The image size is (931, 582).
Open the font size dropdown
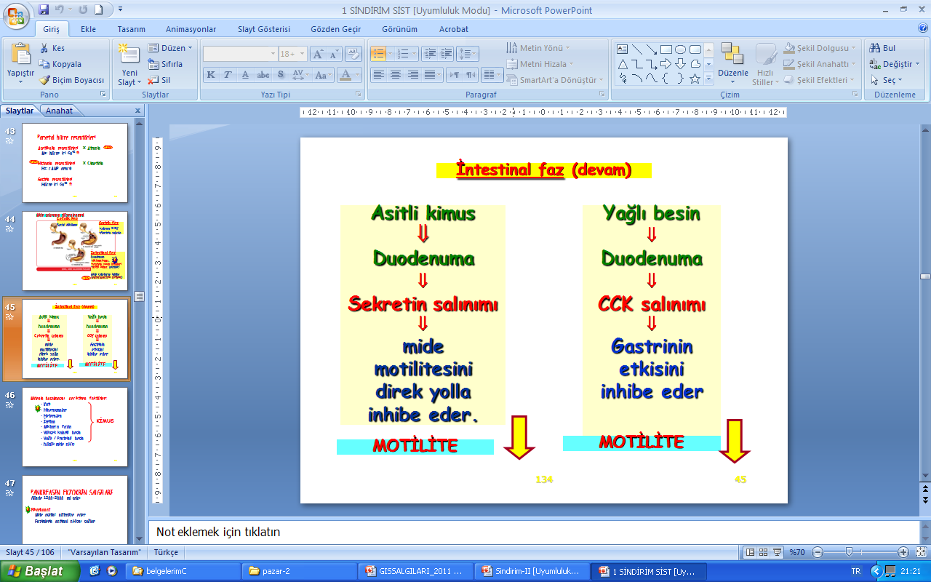point(302,54)
